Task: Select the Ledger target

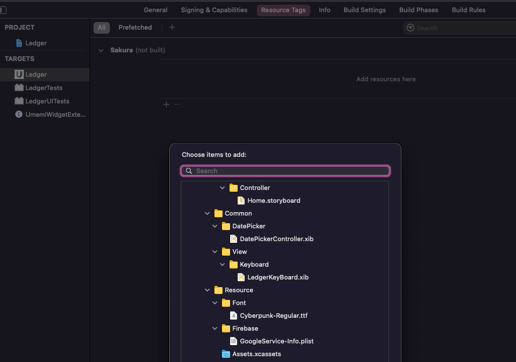Action: [45, 74]
